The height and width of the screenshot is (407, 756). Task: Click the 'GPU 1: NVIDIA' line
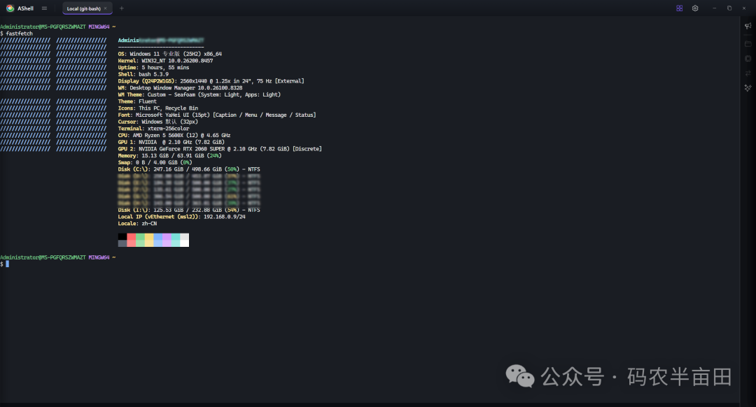(x=171, y=142)
